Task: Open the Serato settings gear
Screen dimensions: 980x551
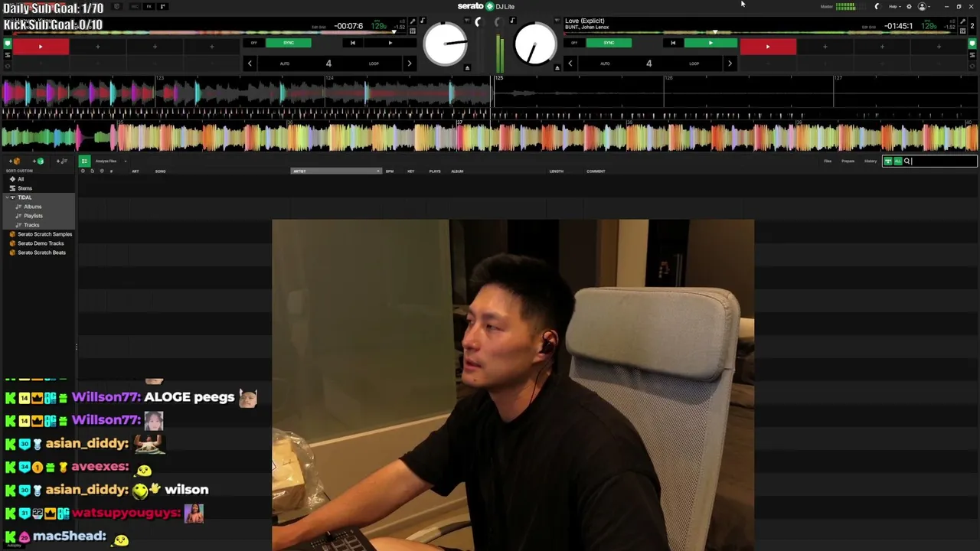Action: point(909,7)
